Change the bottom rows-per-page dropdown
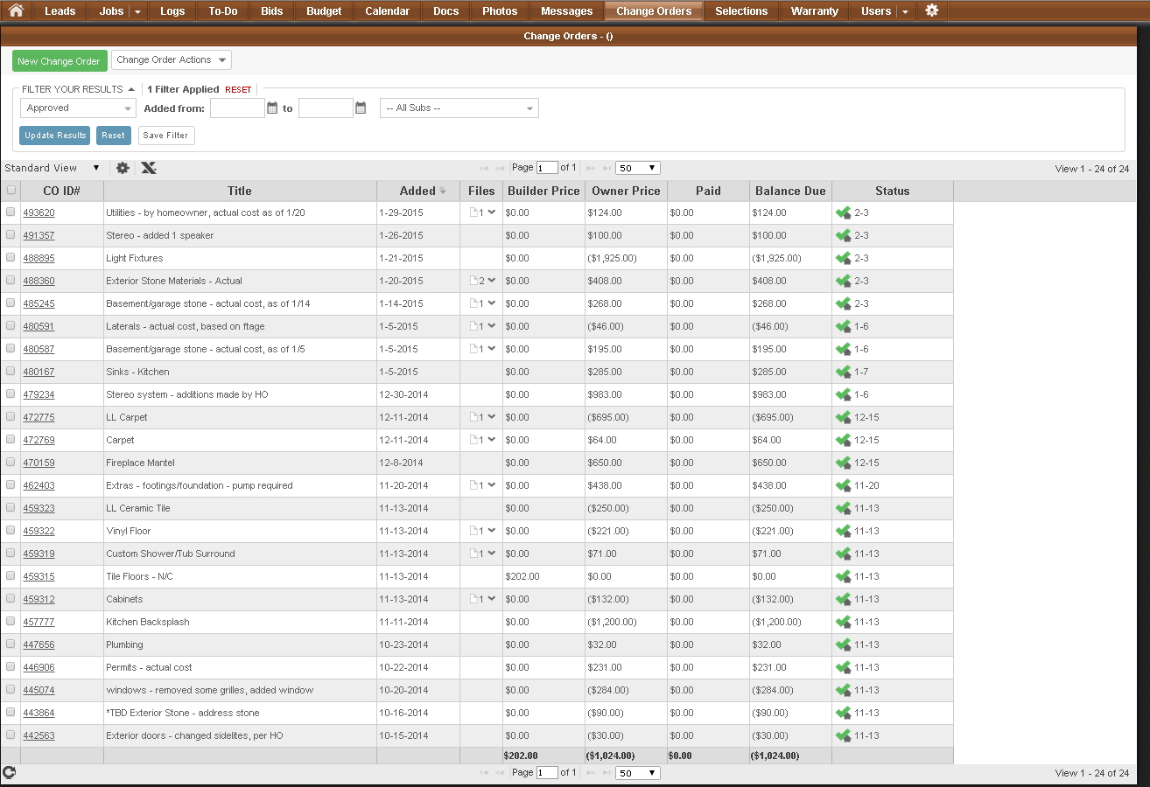The image size is (1150, 787). coord(638,773)
